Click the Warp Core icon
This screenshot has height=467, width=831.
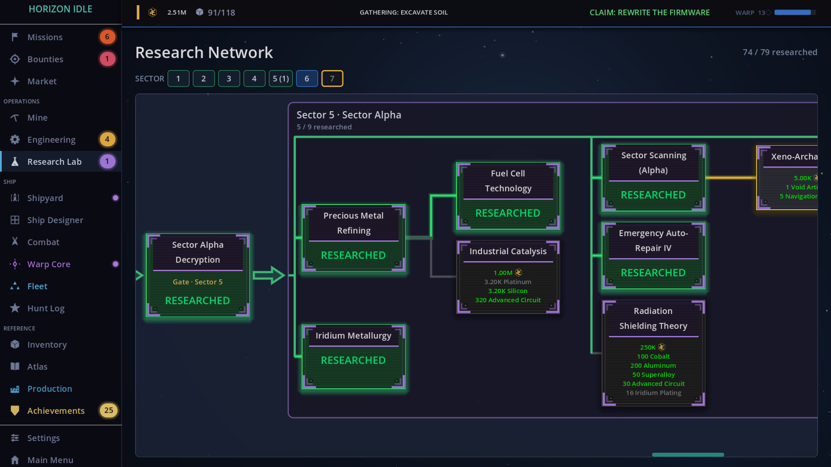pyautogui.click(x=15, y=264)
